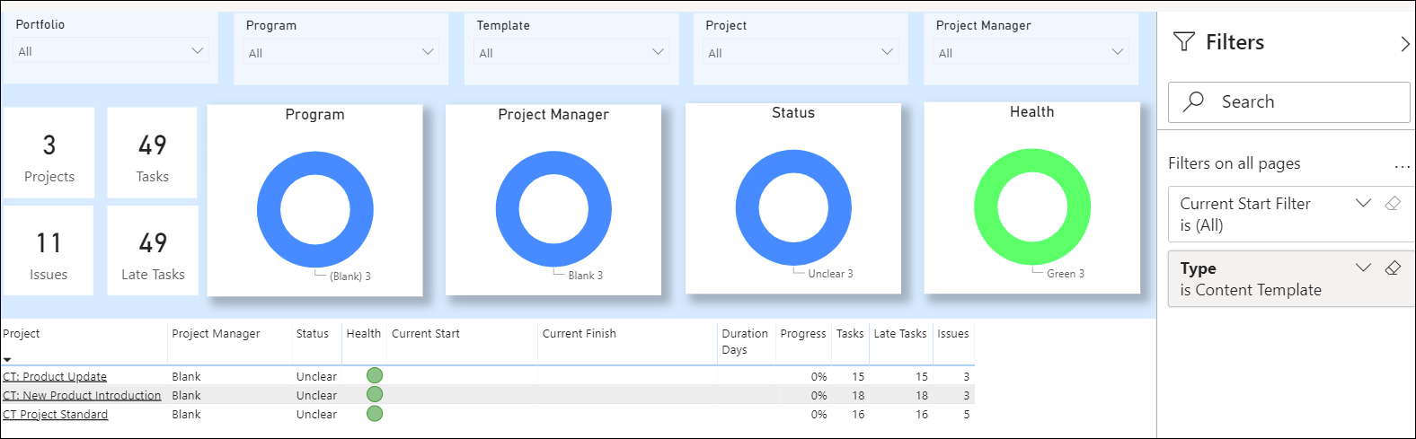The height and width of the screenshot is (439, 1416).
Task: Click the magnifier icon in the Filters search
Action: 1194,101
